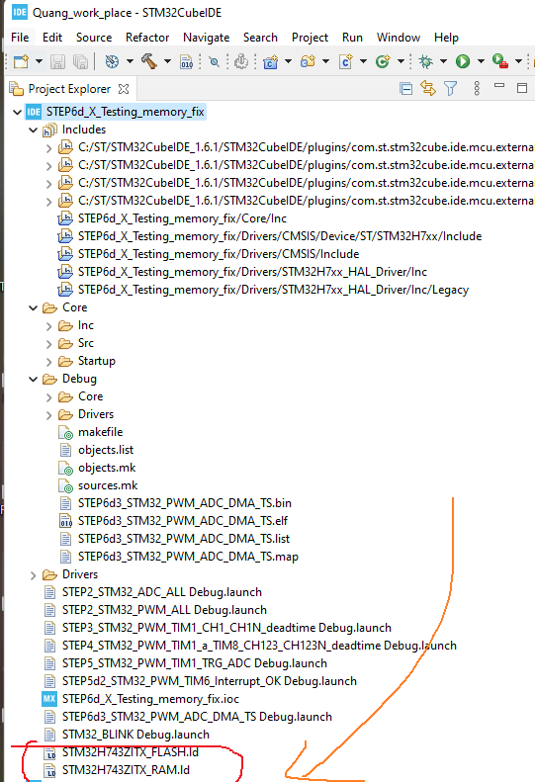Collapse the Includes node

point(34,130)
